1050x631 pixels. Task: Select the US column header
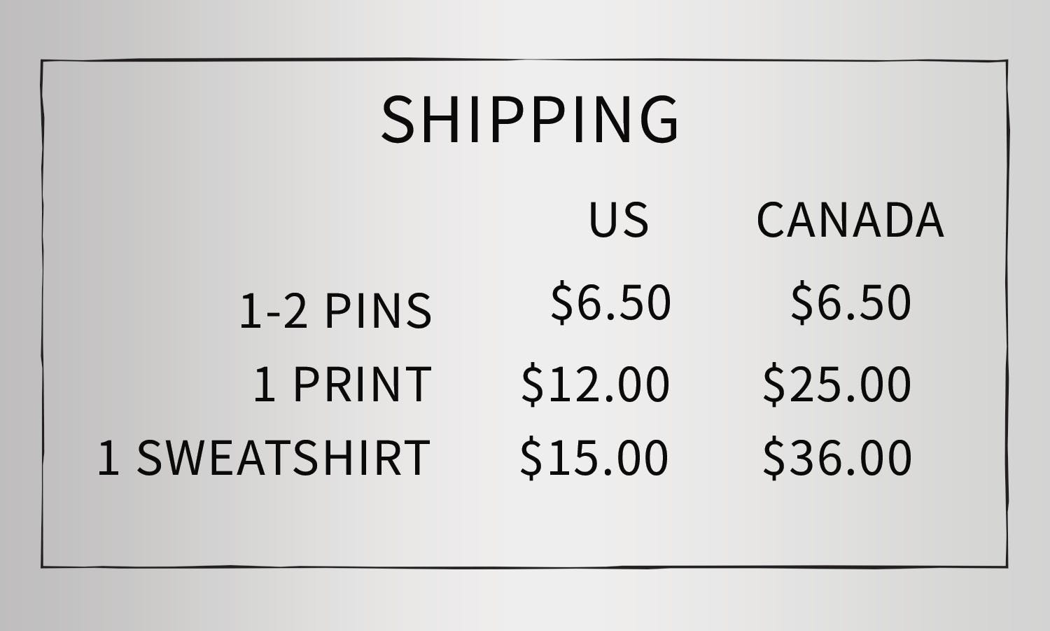(618, 220)
